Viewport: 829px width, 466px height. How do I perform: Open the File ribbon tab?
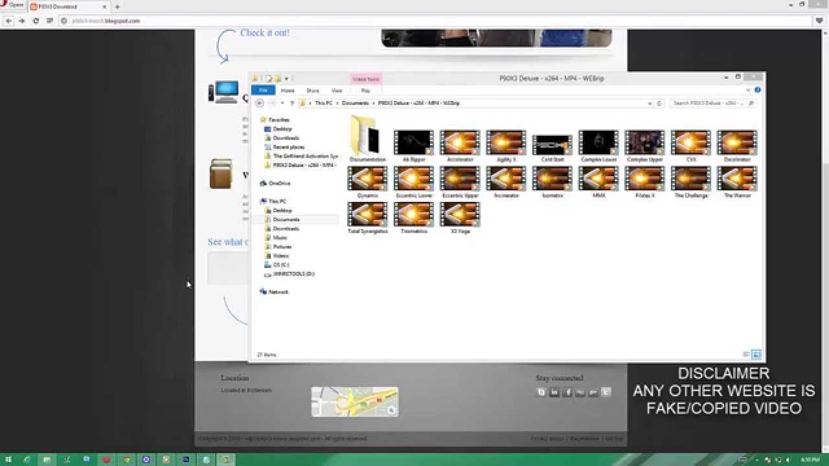tap(263, 91)
